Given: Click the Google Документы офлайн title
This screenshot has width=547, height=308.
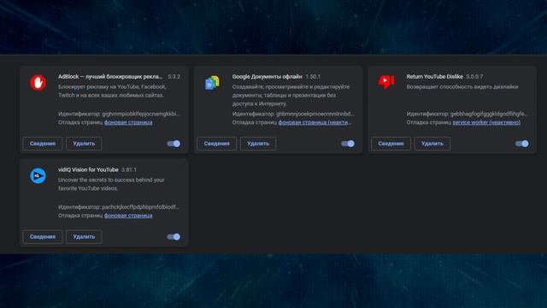Looking at the screenshot, I should (x=268, y=76).
